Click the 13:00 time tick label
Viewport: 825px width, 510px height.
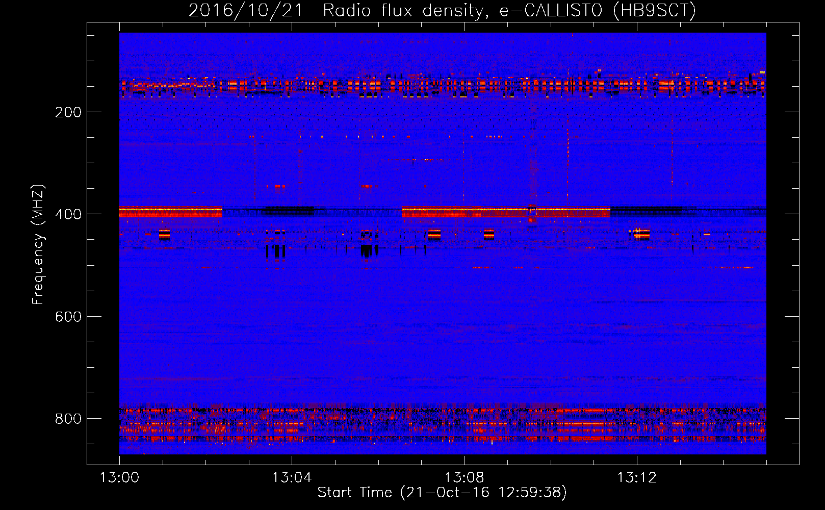click(119, 478)
